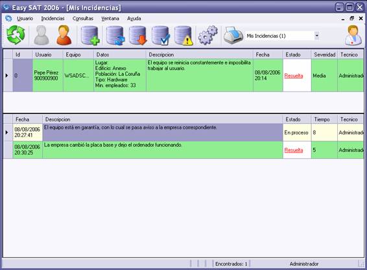The height and width of the screenshot is (270, 367).
Task: Click 'La empresa cambió la placa base' cell
Action: [163, 150]
